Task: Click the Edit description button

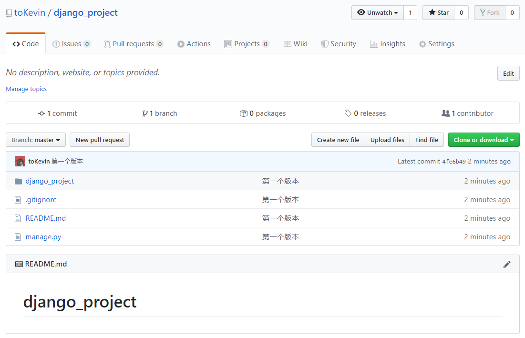Action: [508, 73]
